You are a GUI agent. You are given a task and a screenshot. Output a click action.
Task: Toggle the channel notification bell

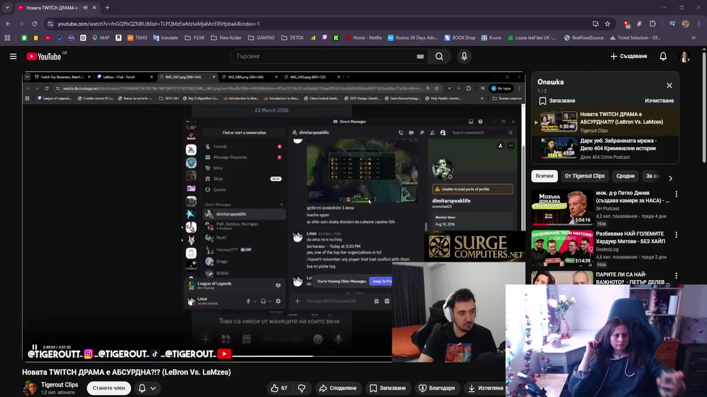click(142, 388)
